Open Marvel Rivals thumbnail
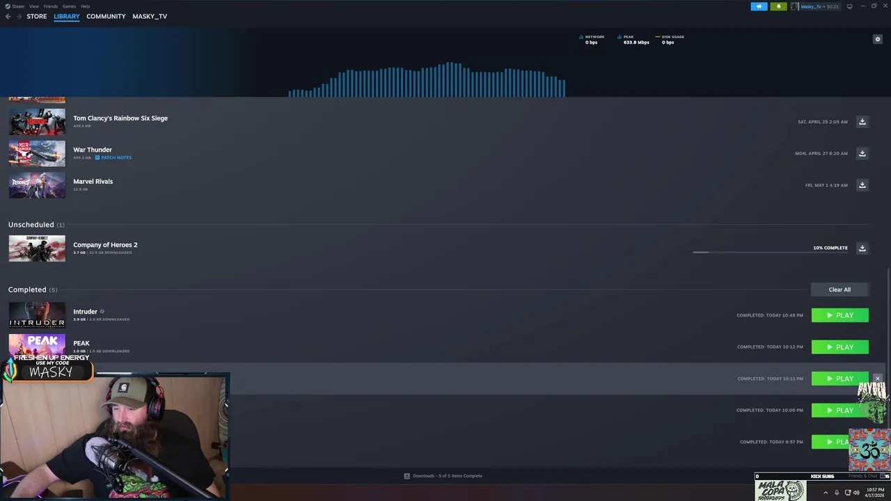Image resolution: width=891 pixels, height=501 pixels. [x=37, y=185]
